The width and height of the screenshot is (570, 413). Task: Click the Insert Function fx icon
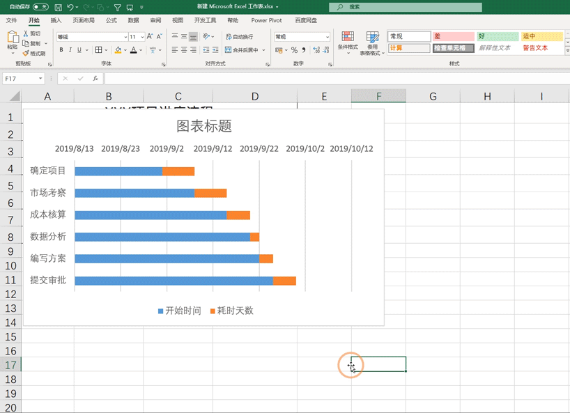point(95,79)
